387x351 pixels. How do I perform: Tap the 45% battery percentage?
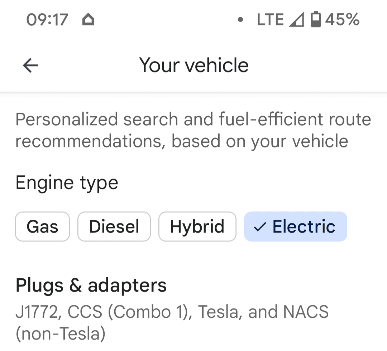[x=342, y=20]
